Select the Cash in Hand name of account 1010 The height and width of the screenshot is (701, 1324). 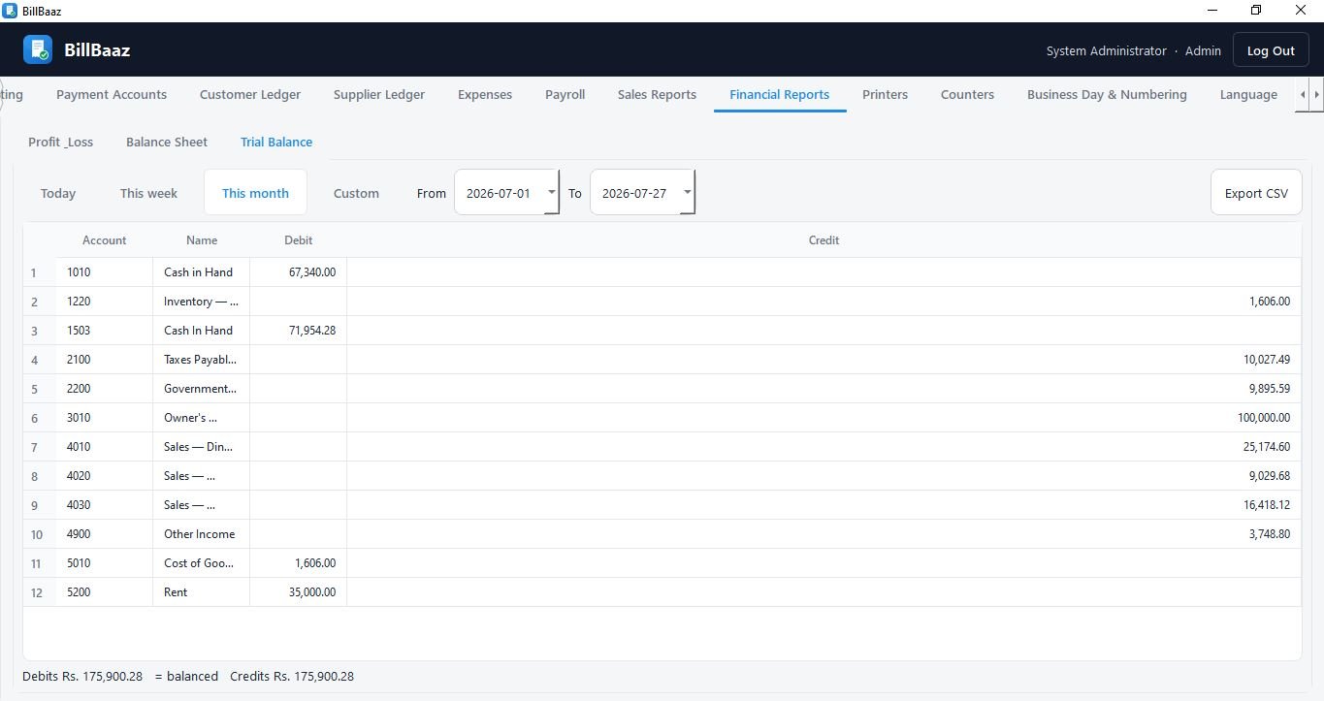[x=201, y=272]
